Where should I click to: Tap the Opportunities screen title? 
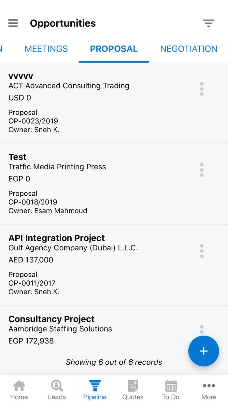[x=63, y=23]
